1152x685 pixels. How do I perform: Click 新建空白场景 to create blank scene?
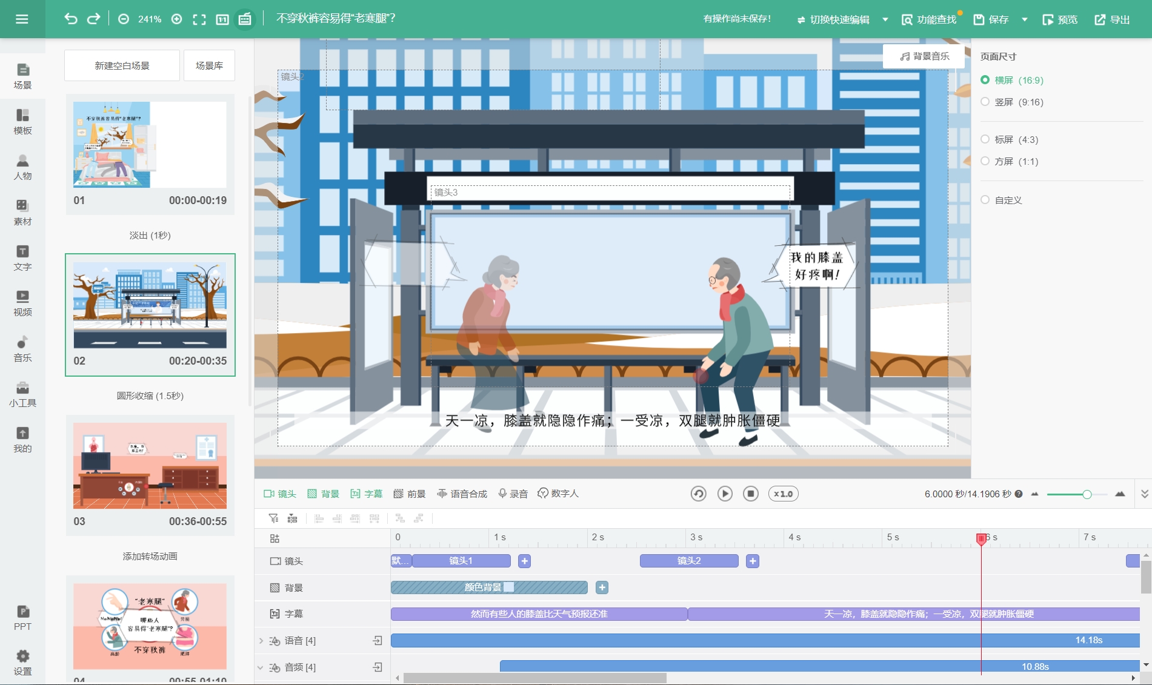[x=122, y=65]
